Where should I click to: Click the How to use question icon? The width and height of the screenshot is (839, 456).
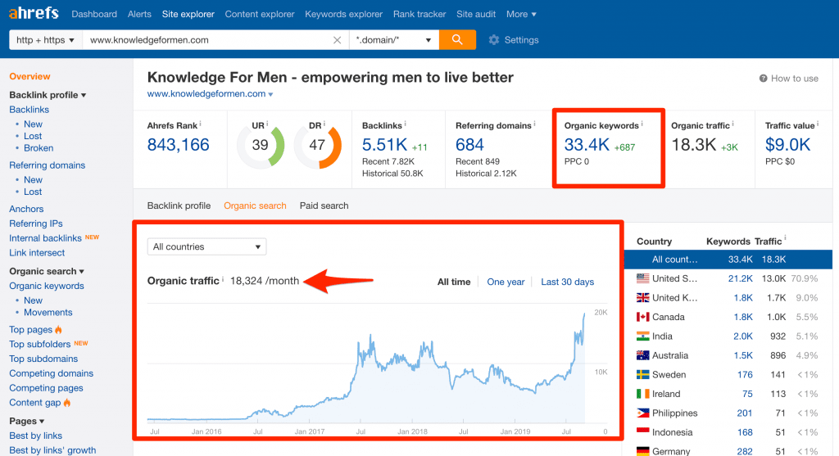pos(763,79)
